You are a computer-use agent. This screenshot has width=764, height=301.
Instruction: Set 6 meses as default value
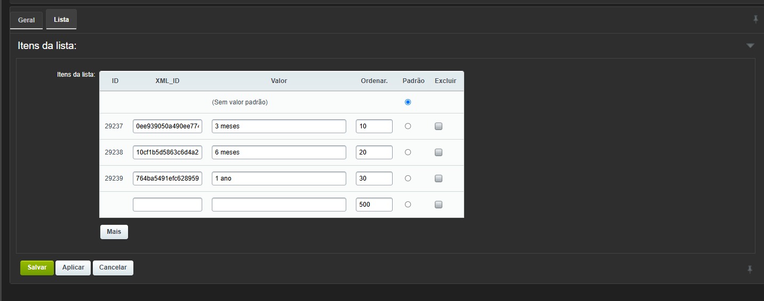[408, 152]
